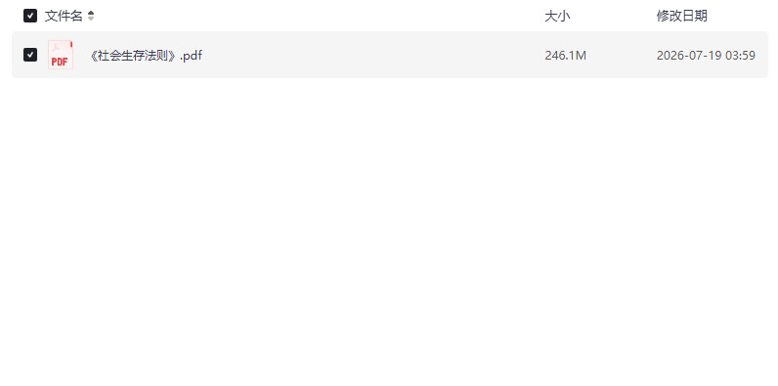Screen dimensions: 778x386
Task: Click the 2026-07-19 03:59 modified date
Action: click(706, 55)
